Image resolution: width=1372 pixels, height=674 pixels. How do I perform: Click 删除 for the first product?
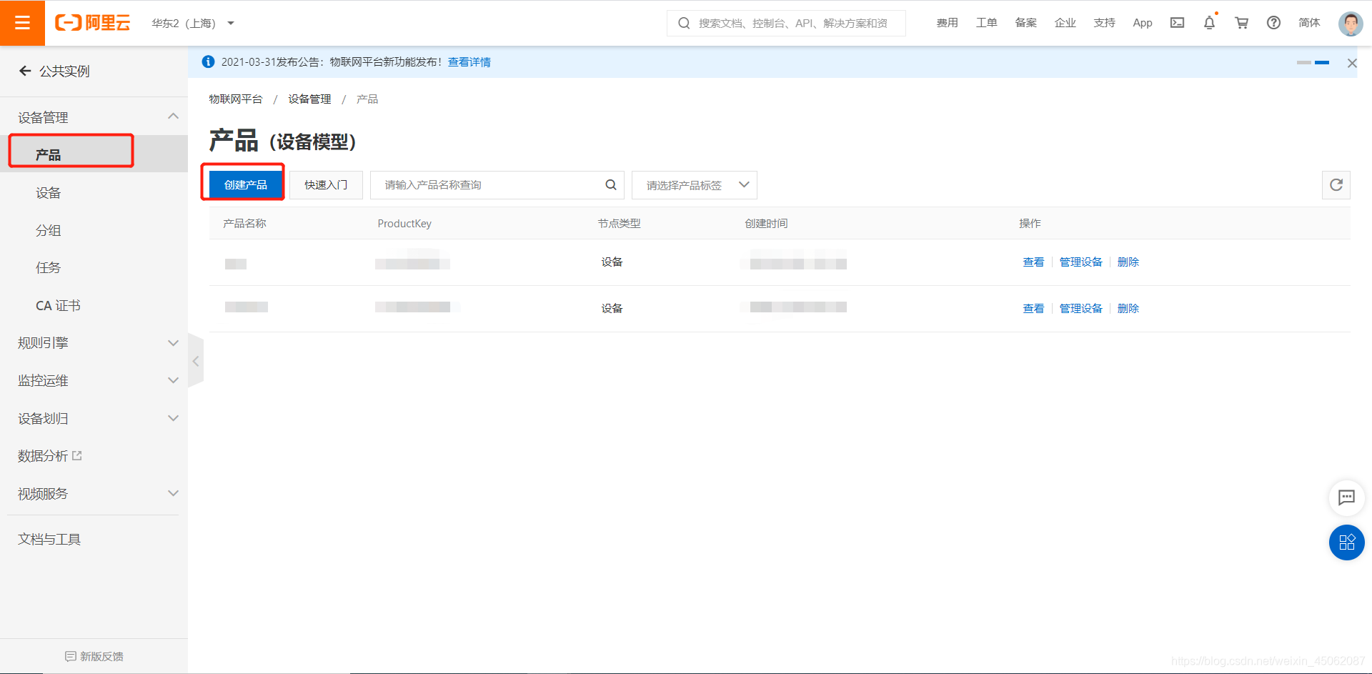click(1128, 262)
